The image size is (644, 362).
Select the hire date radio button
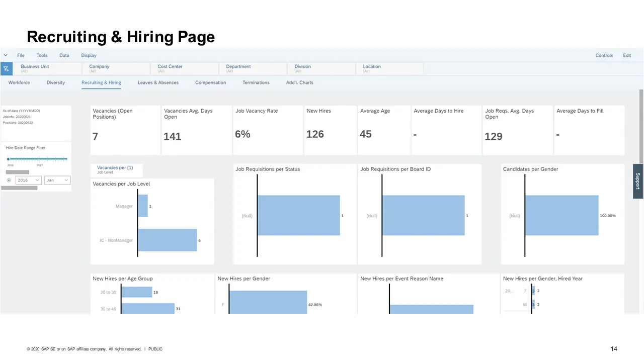point(9,180)
